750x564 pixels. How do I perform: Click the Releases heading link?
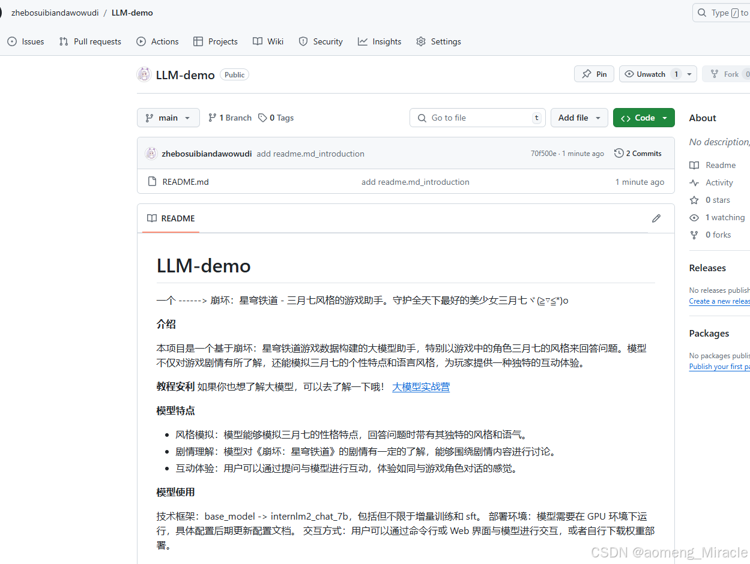tap(707, 268)
